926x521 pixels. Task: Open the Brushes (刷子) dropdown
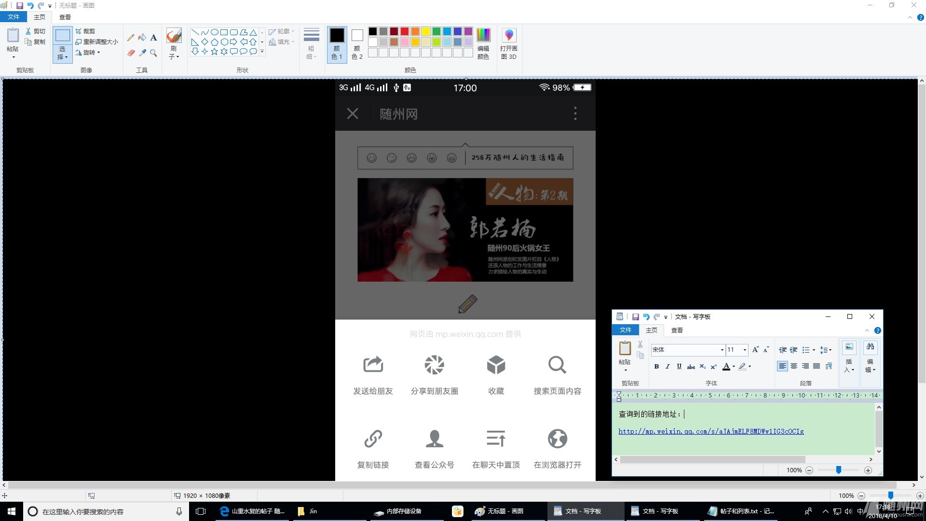[174, 43]
